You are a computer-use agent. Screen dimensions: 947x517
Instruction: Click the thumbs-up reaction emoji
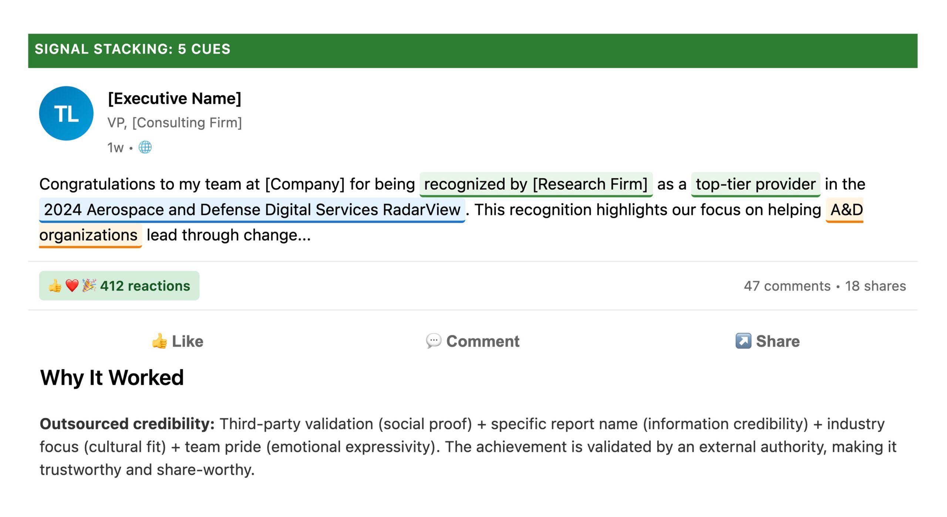tap(55, 286)
